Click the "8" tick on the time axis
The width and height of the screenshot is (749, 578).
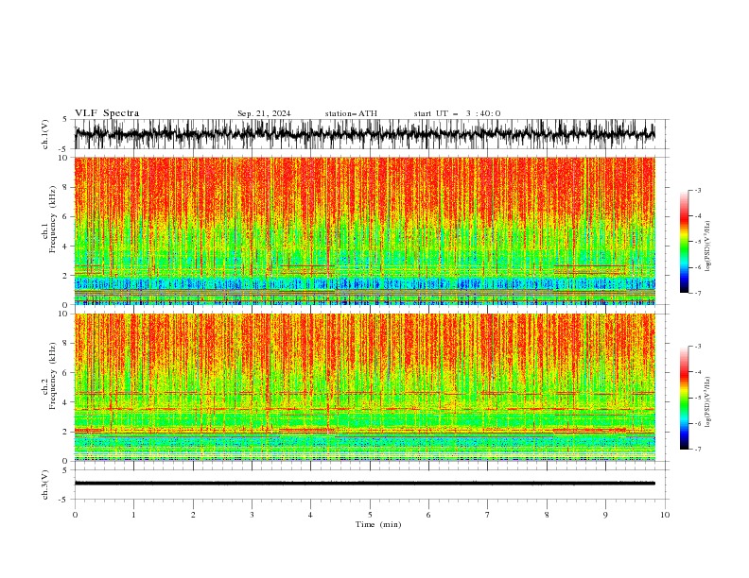click(x=547, y=515)
